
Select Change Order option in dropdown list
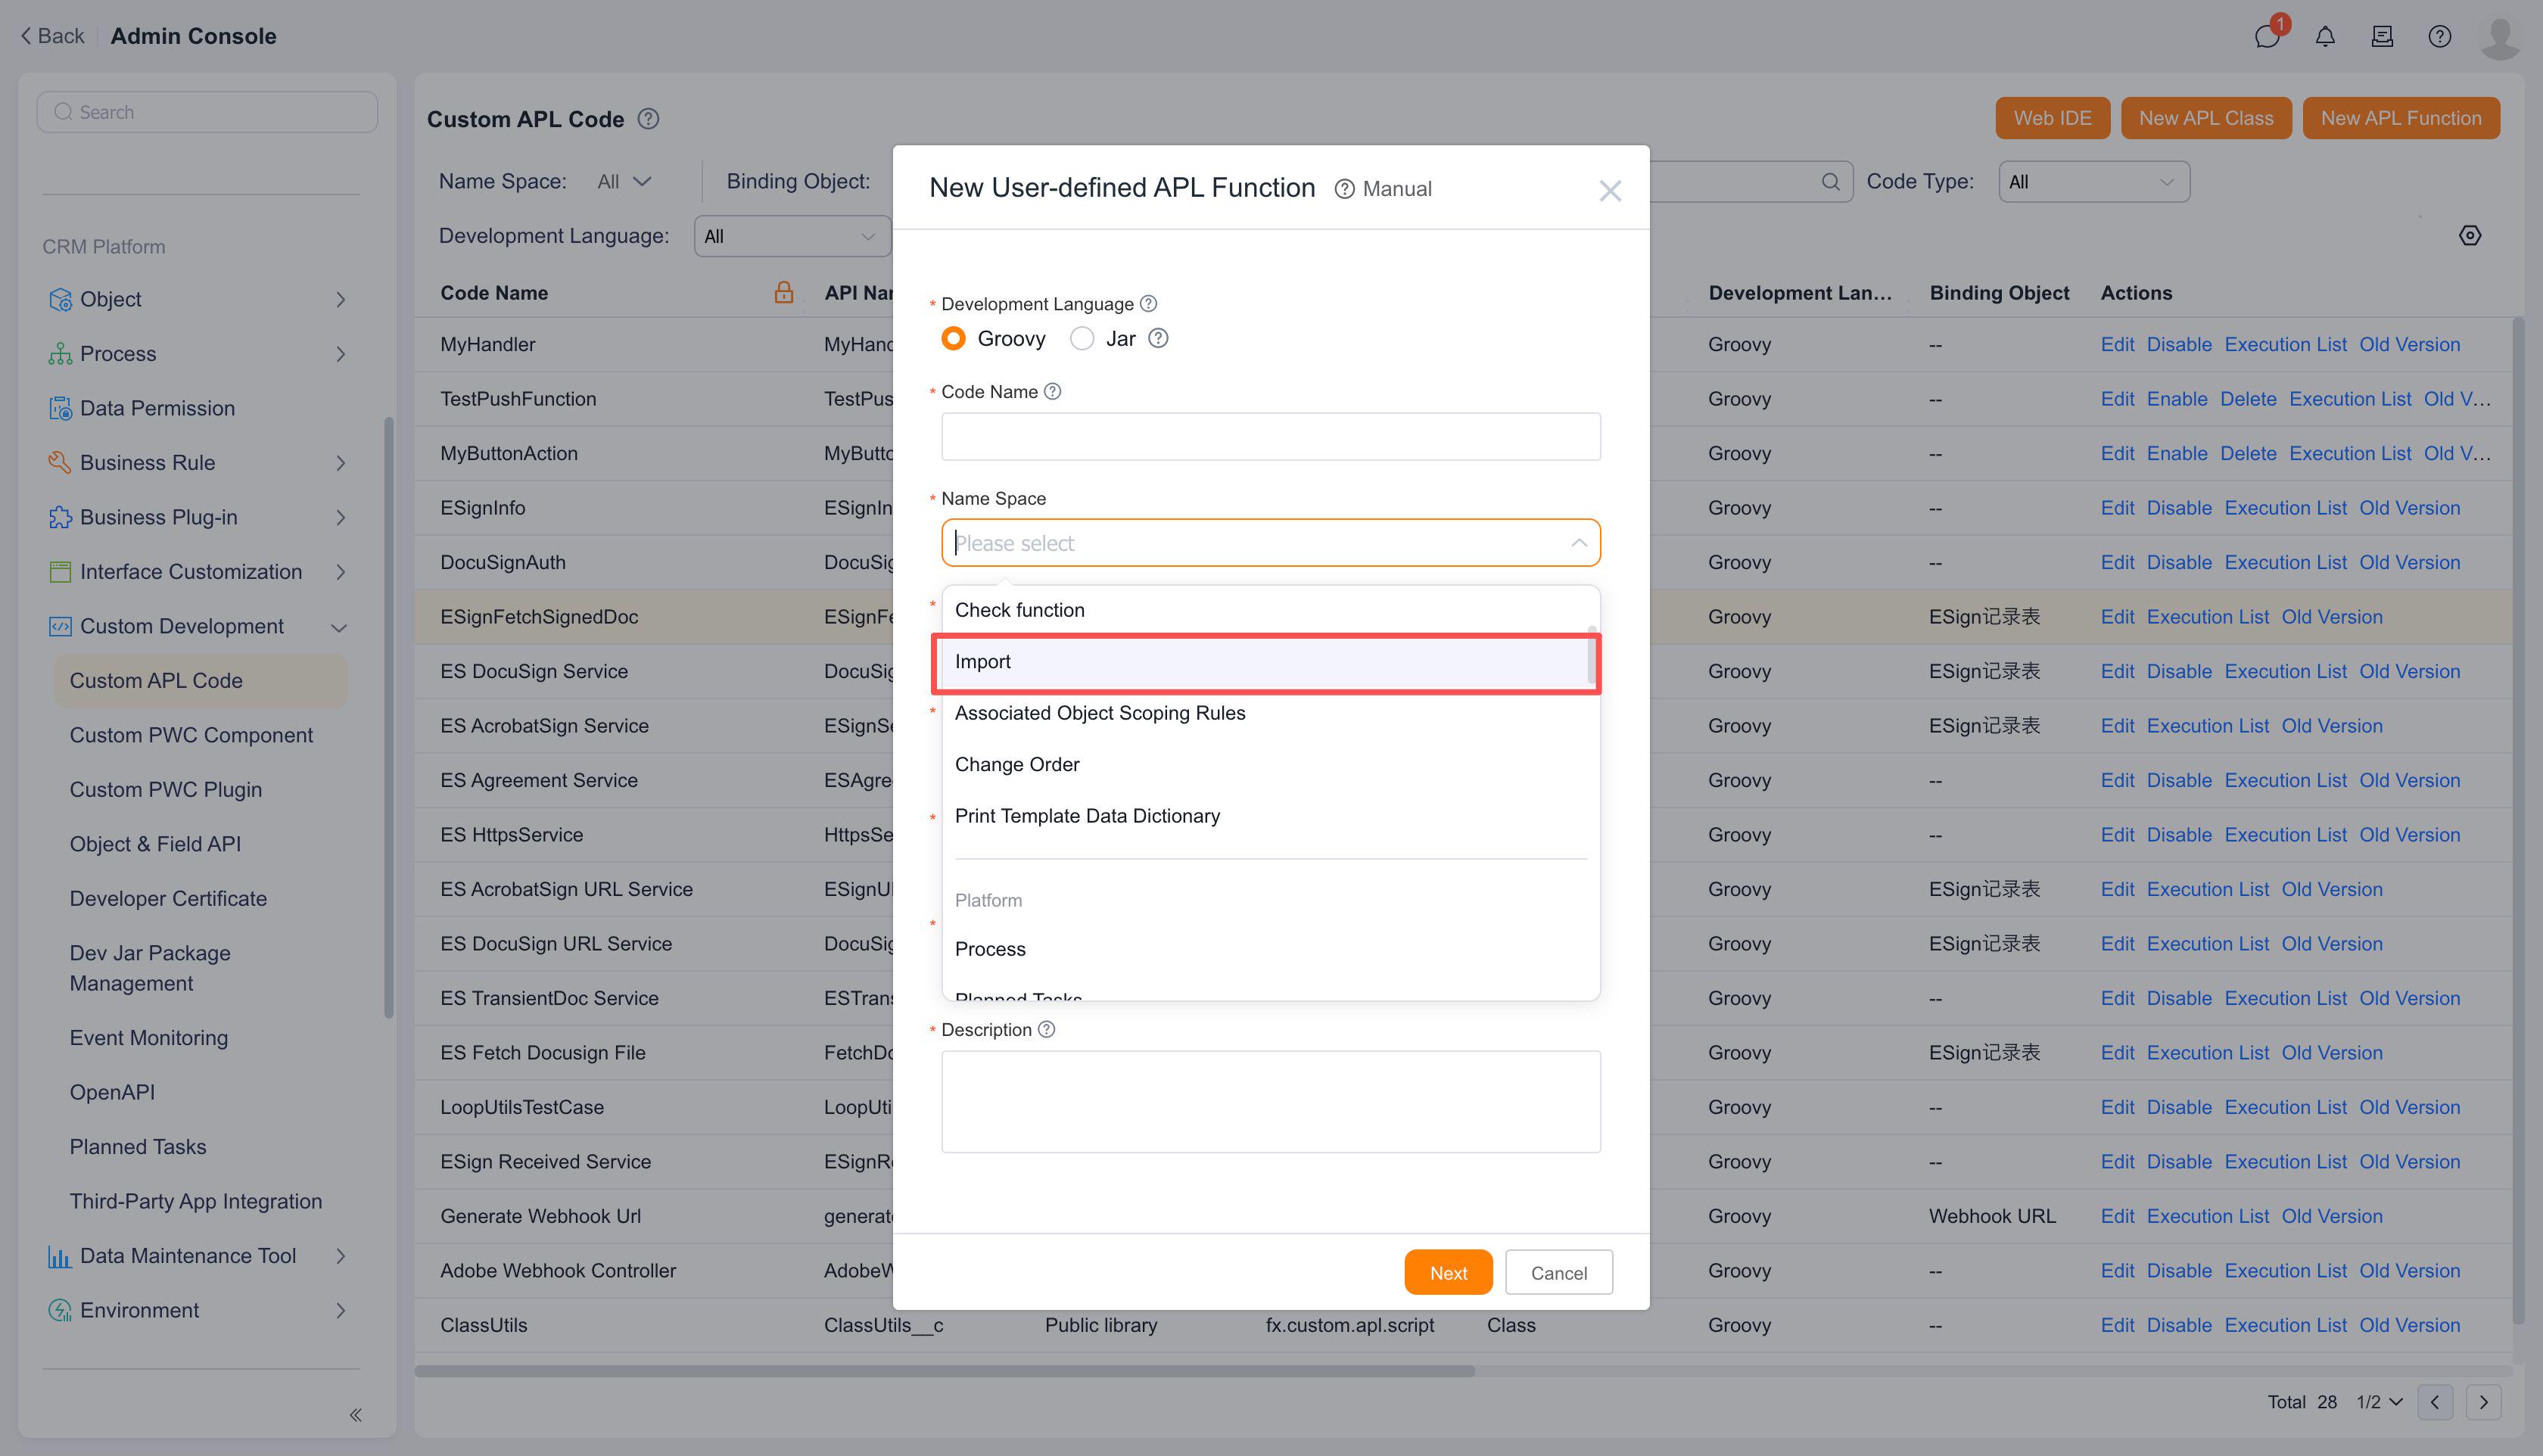(1017, 765)
